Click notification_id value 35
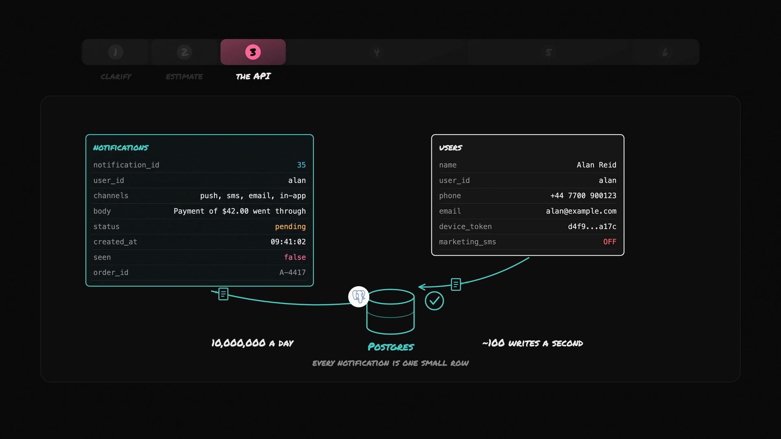 click(301, 165)
